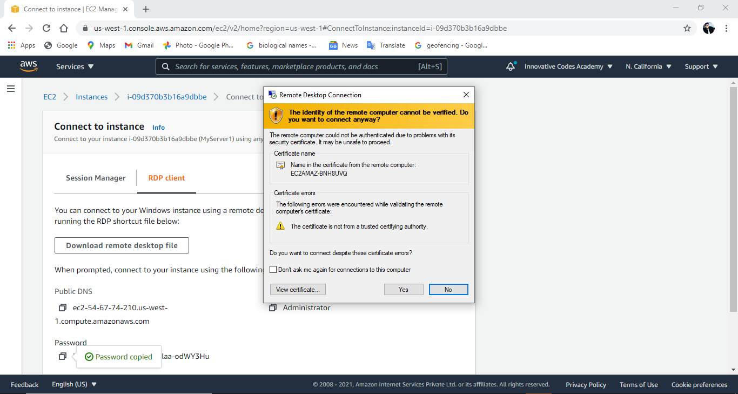
Task: Copy the Public DNS with copy icon
Action: click(62, 308)
